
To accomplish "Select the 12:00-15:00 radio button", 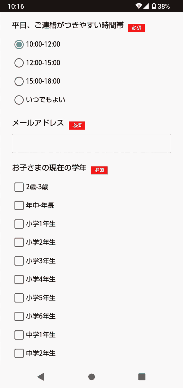I will tap(19, 63).
